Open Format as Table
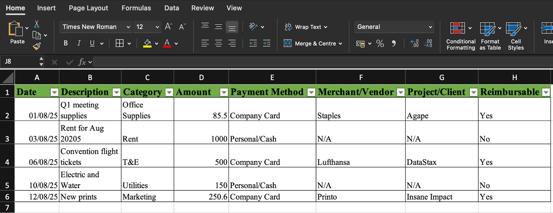This screenshot has height=213, width=553. pyautogui.click(x=490, y=36)
